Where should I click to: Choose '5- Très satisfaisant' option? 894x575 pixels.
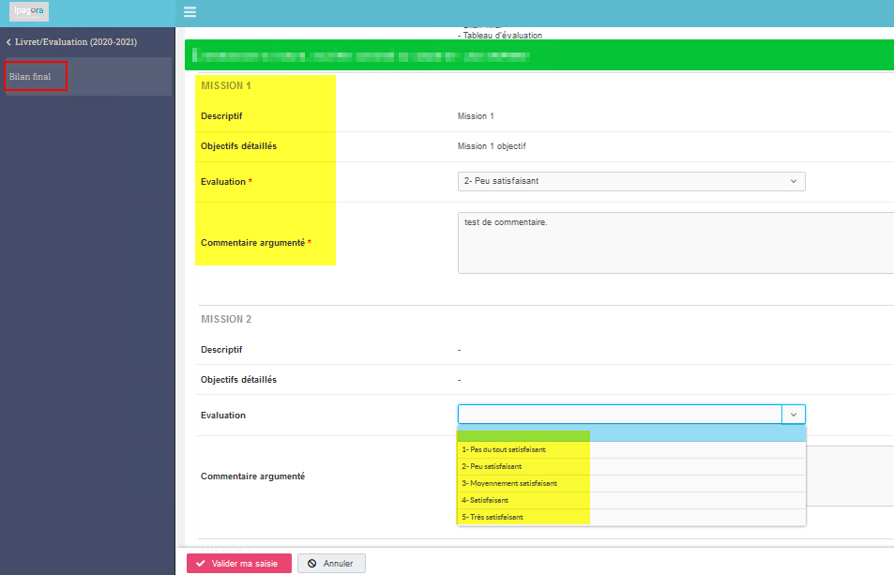click(x=631, y=518)
